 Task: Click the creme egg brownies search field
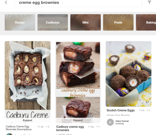tap(78, 3)
